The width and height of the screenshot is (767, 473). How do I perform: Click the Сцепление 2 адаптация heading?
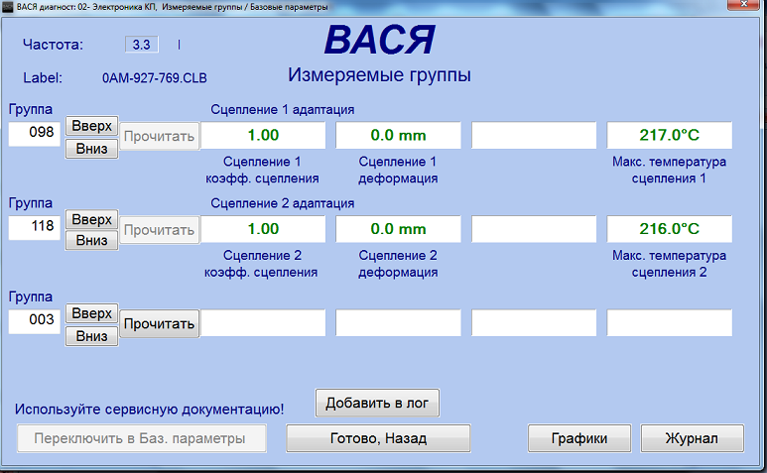tap(282, 203)
